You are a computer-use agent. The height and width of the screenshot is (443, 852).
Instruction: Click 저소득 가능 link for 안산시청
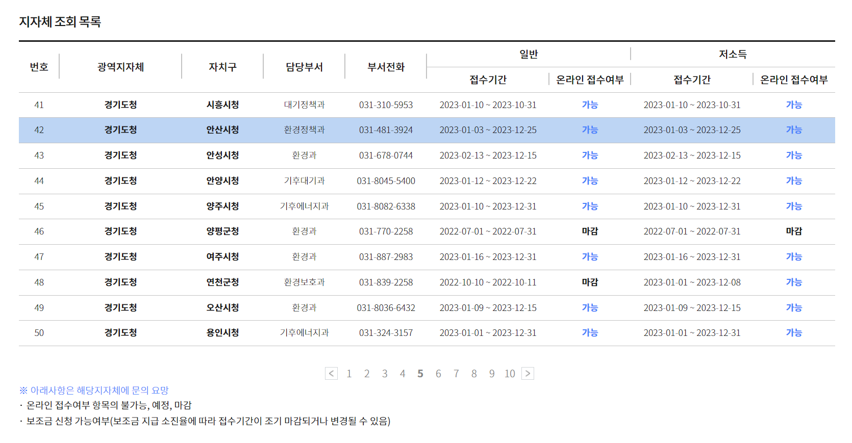tap(794, 130)
